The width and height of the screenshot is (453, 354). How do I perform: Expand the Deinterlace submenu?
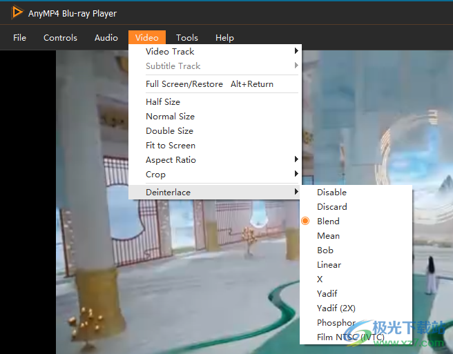215,192
